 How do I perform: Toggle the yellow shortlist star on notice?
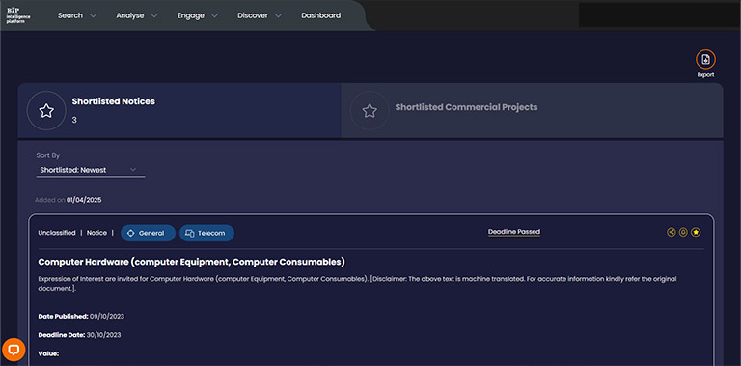click(x=696, y=232)
